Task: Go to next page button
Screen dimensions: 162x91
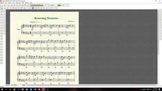Action: coord(23,85)
